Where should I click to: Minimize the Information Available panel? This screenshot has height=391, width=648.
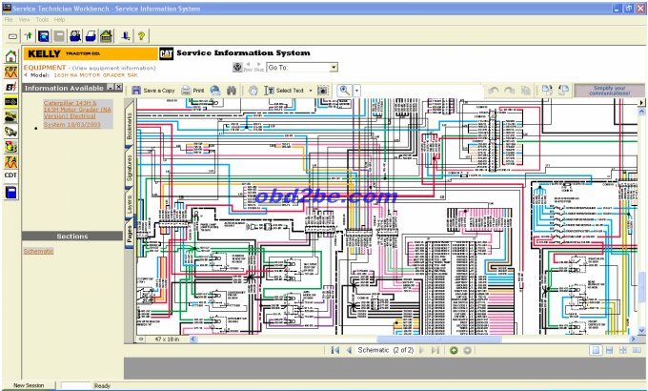[111, 88]
